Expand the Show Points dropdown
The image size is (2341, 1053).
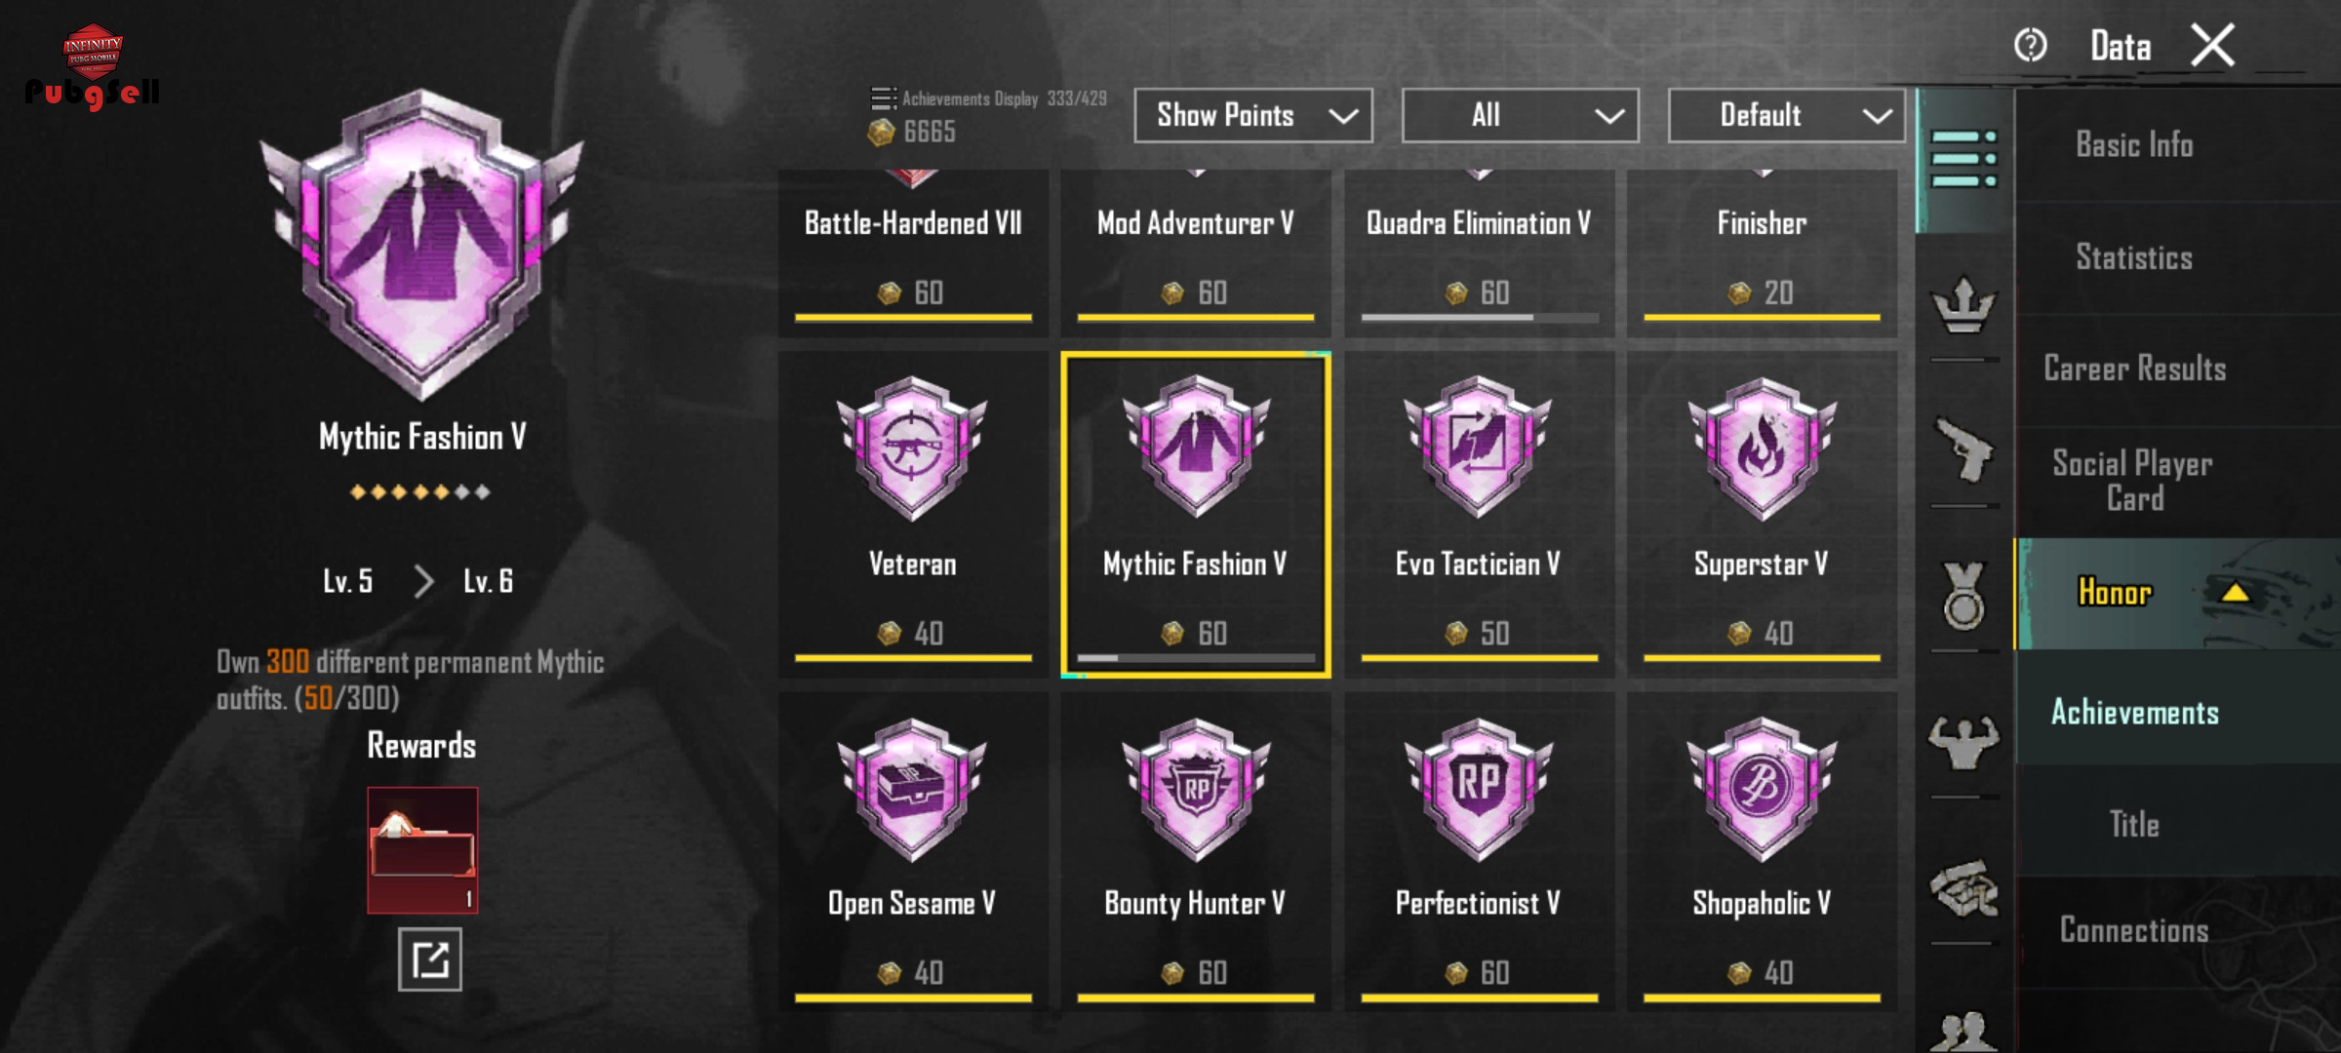point(1253,115)
